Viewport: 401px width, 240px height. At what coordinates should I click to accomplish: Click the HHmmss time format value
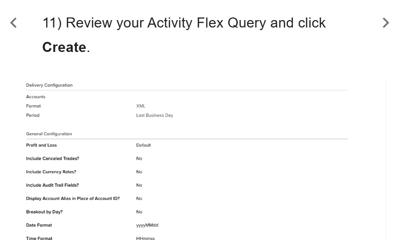145,238
